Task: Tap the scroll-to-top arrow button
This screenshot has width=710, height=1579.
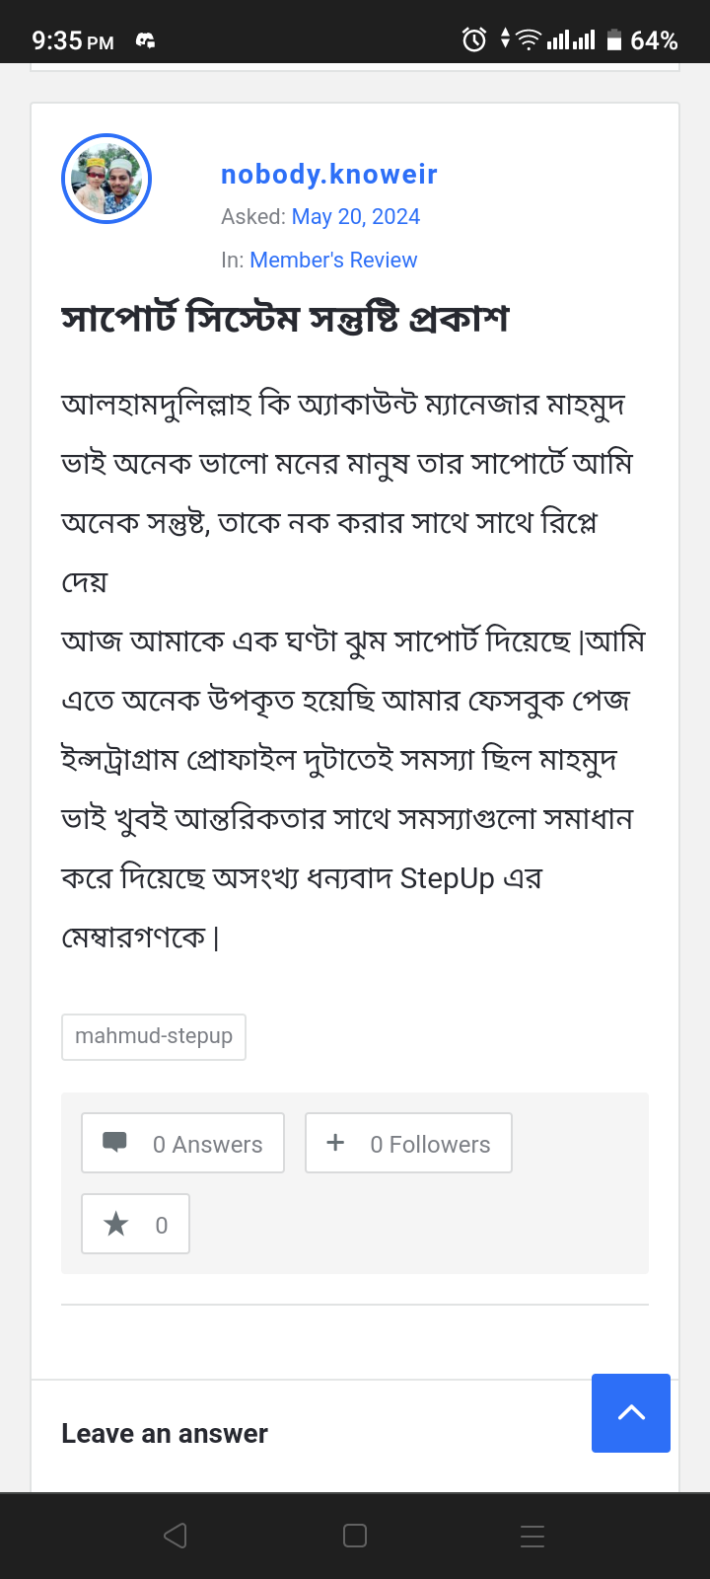Action: [631, 1413]
